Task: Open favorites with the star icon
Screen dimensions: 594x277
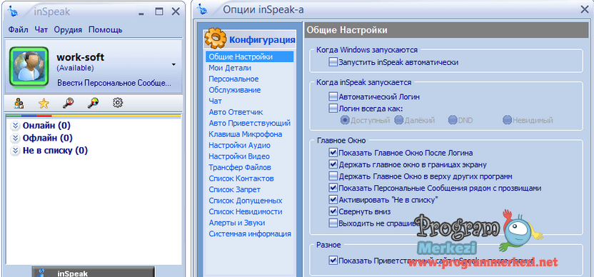Action: (x=44, y=103)
